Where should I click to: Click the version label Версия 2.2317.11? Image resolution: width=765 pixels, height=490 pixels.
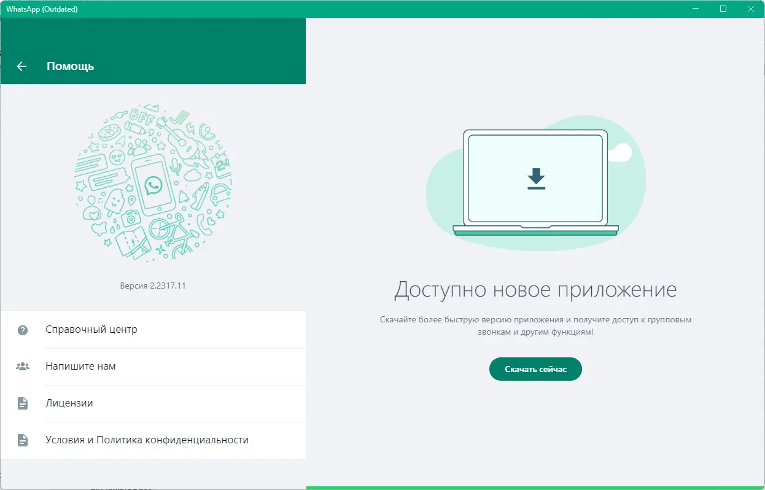tap(153, 285)
